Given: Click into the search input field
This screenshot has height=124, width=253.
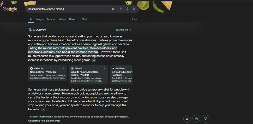Looking at the screenshot, I should [x=68, y=9].
